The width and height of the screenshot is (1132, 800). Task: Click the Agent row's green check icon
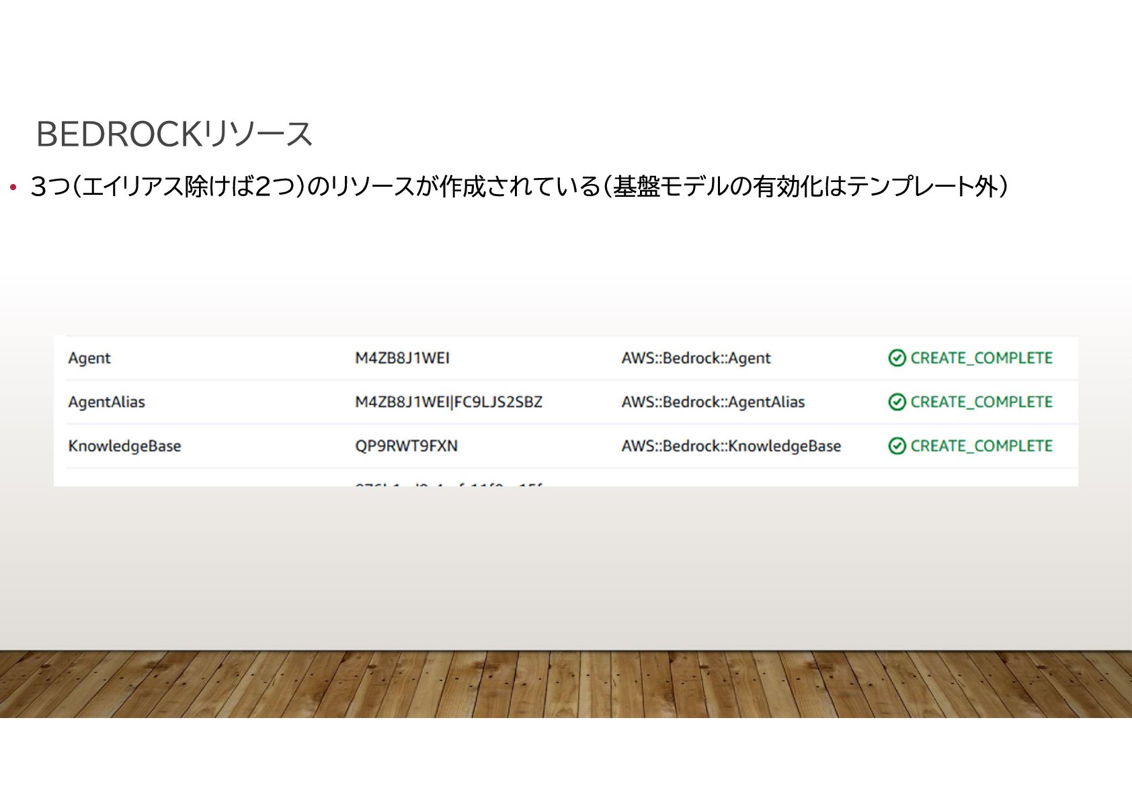(897, 358)
